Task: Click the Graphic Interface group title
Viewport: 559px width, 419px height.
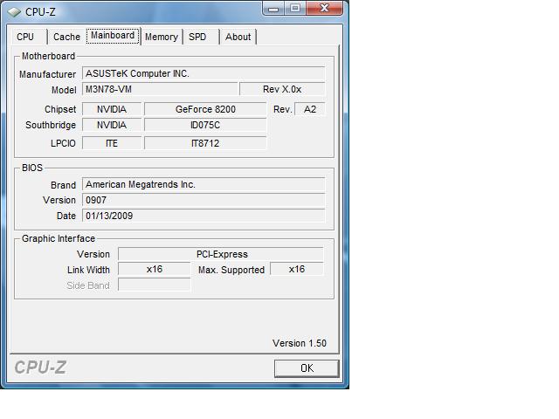Action: tap(59, 238)
